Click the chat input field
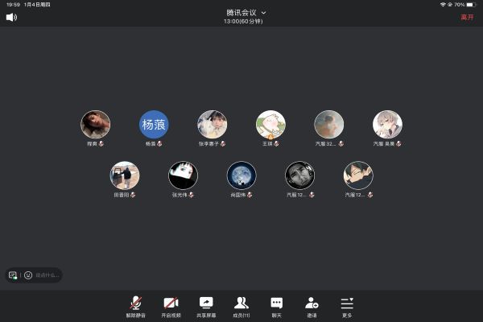This screenshot has width=483, height=322. pos(47,275)
